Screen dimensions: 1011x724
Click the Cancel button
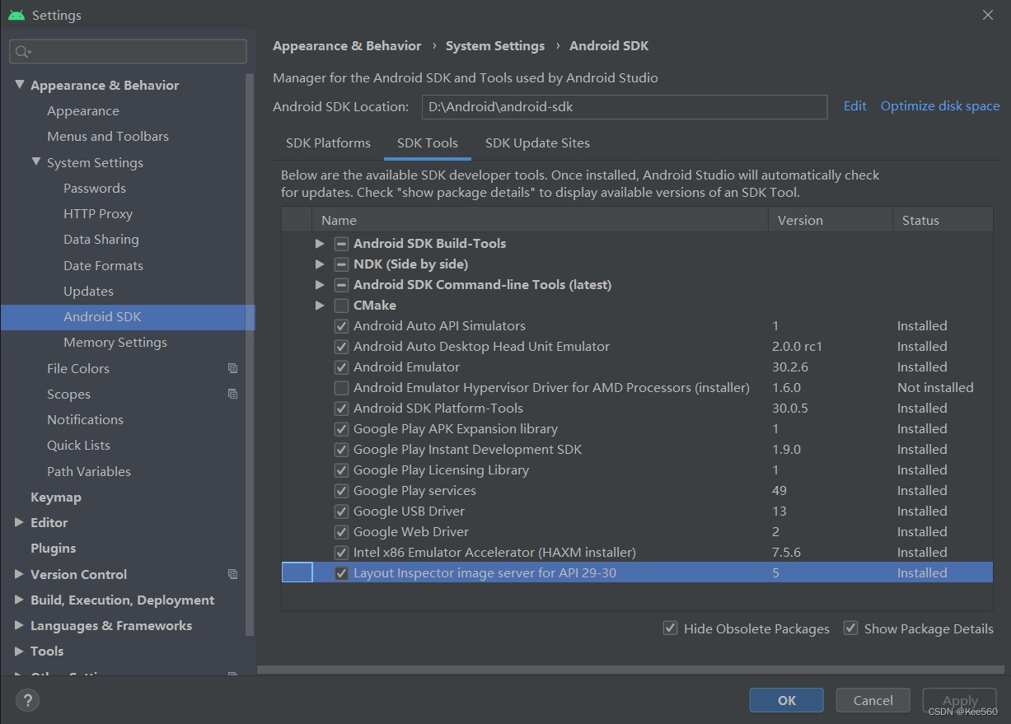(x=873, y=700)
